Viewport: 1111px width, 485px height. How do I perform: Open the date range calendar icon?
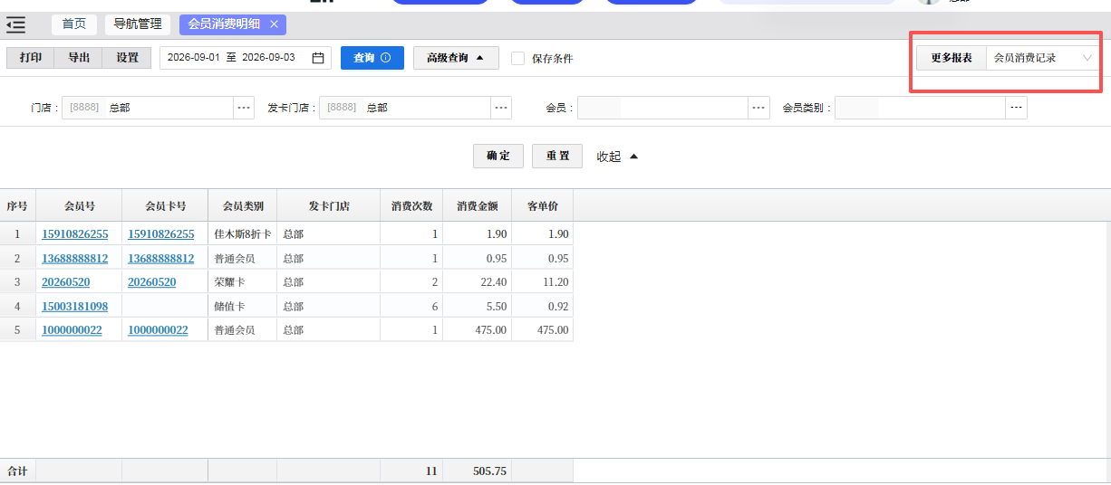(x=318, y=58)
